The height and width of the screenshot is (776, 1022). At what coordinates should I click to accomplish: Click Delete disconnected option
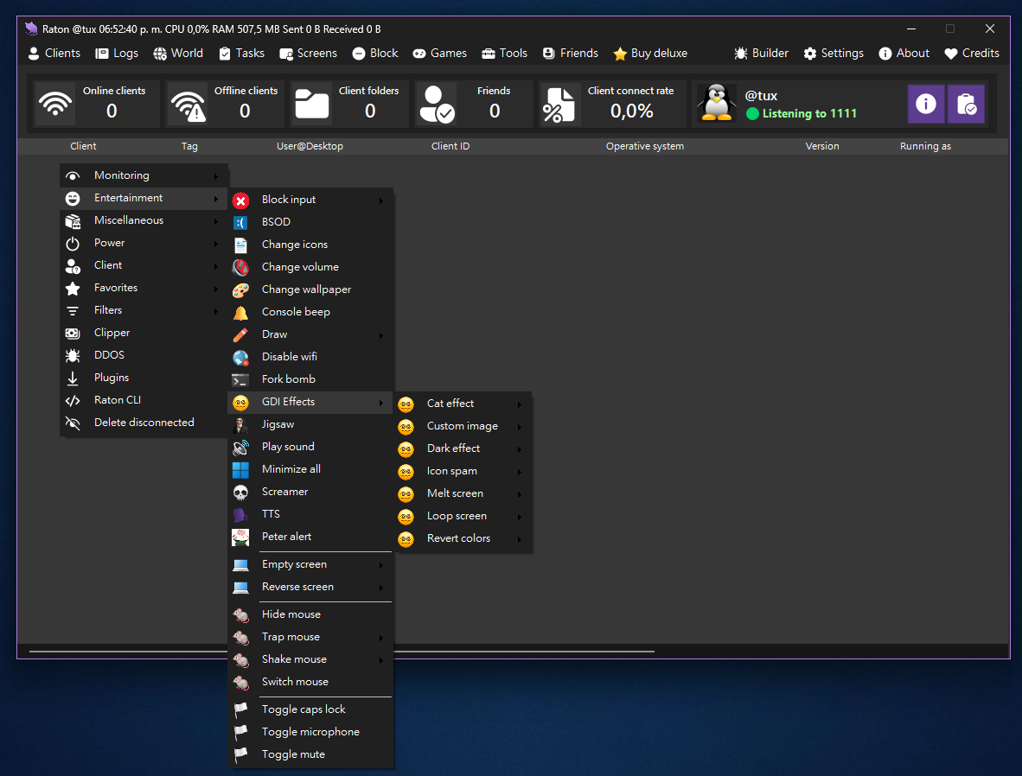pos(144,423)
